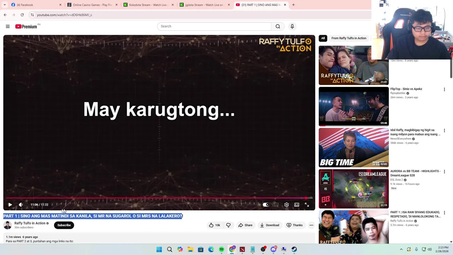Viewport: 453px width, 255px height.
Task: Open the video player settings gear
Action: pyautogui.click(x=287, y=205)
